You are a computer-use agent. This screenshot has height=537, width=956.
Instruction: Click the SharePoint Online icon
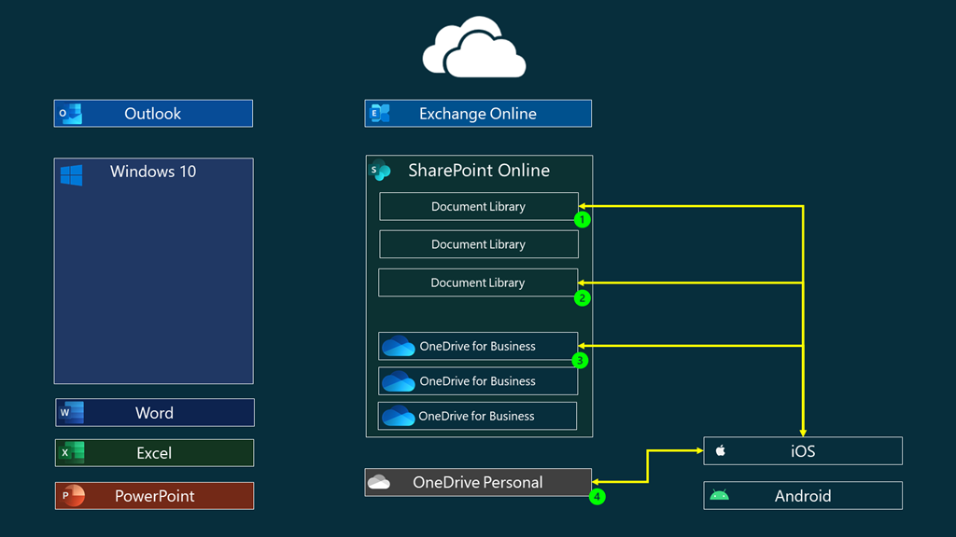[x=379, y=171]
